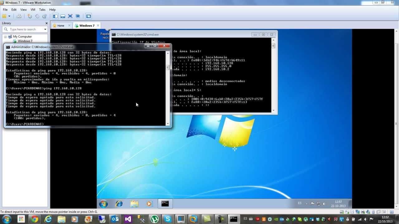
Task: Click the guest cmd.exe window title bar icon
Action: click(114, 35)
